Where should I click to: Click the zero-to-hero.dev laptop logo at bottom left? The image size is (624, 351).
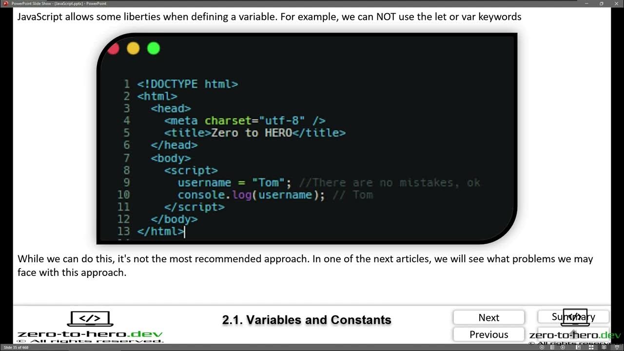tap(90, 319)
